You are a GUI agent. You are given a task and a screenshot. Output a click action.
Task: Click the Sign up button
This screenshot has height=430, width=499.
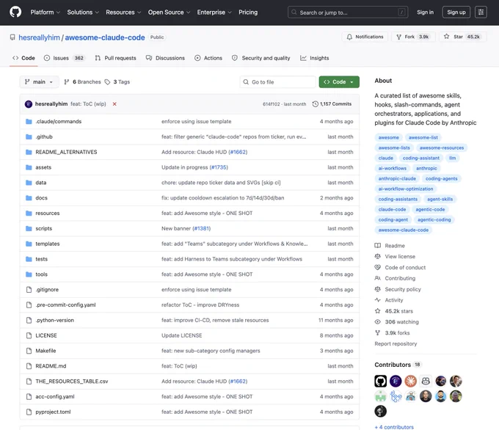[x=456, y=12]
